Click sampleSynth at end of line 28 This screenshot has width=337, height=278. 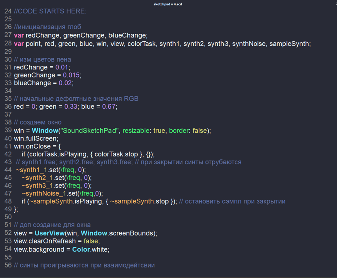coord(290,44)
